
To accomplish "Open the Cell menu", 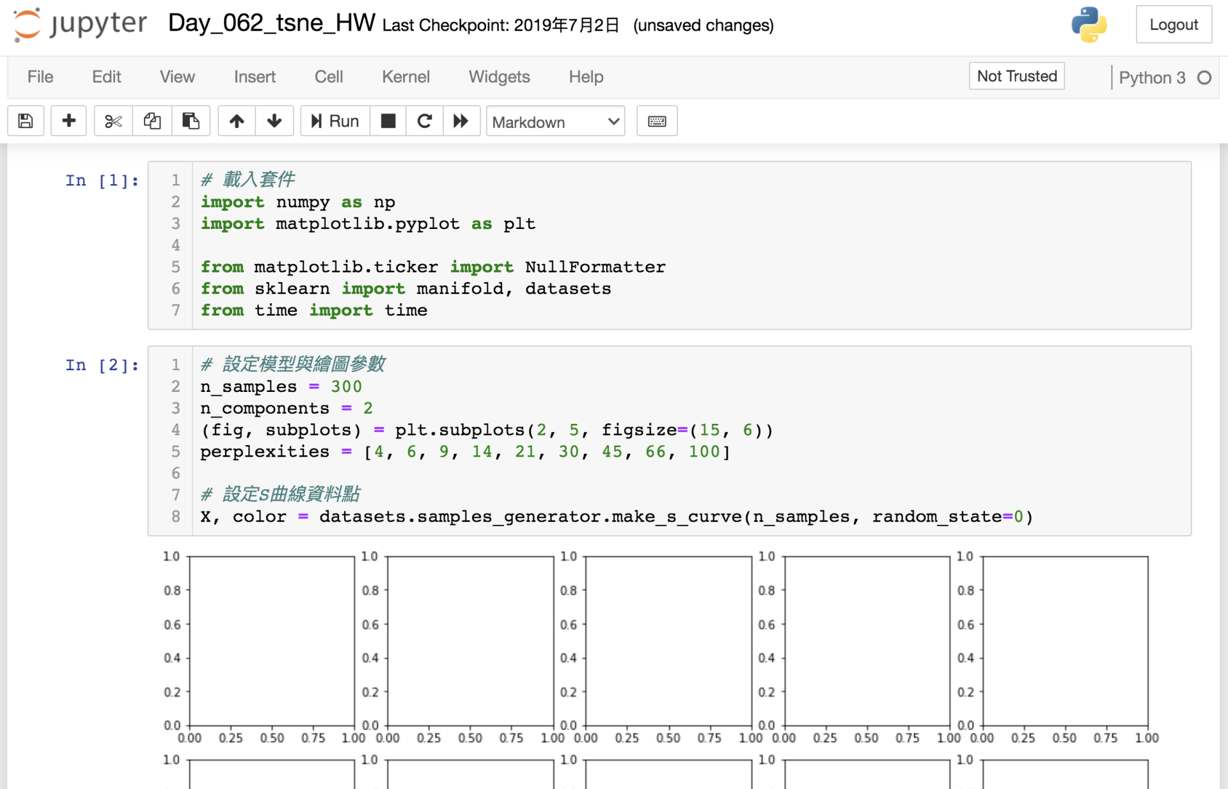I will click(329, 77).
